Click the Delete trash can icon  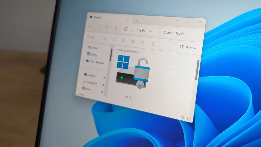click(153, 44)
